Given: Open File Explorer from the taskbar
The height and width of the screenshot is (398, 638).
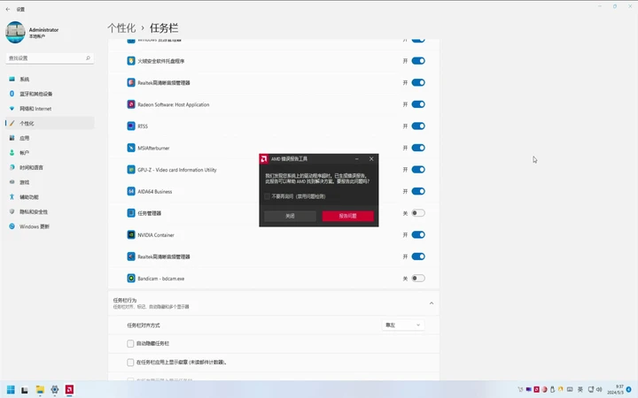Looking at the screenshot, I should 40,390.
